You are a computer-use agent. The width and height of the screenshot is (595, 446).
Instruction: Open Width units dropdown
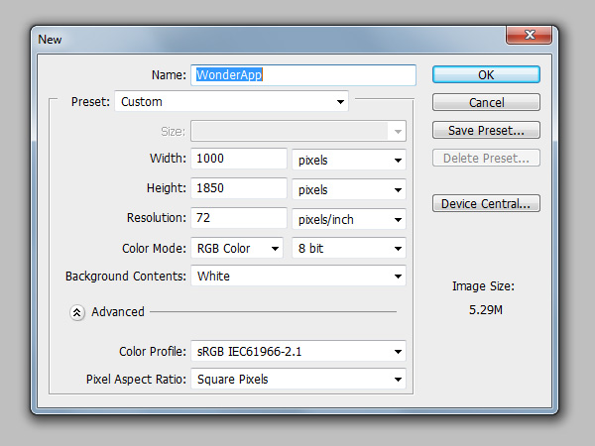[349, 160]
